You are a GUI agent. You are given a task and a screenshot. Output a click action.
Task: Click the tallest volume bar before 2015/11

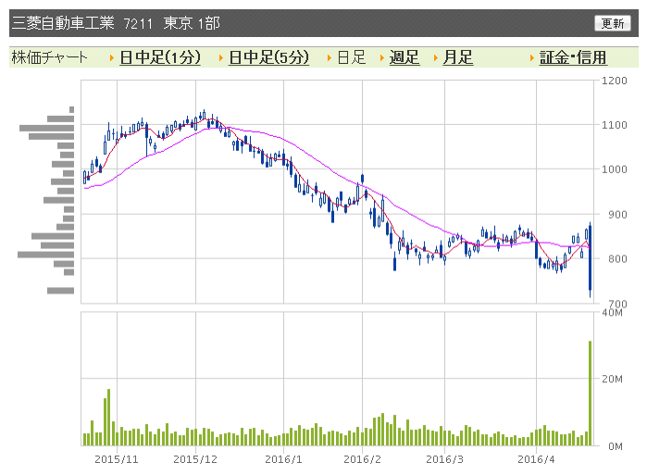(x=109, y=418)
